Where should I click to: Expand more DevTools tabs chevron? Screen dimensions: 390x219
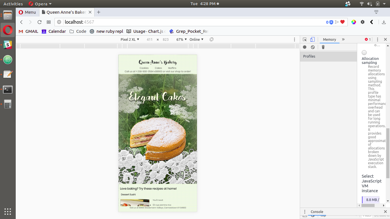(343, 40)
